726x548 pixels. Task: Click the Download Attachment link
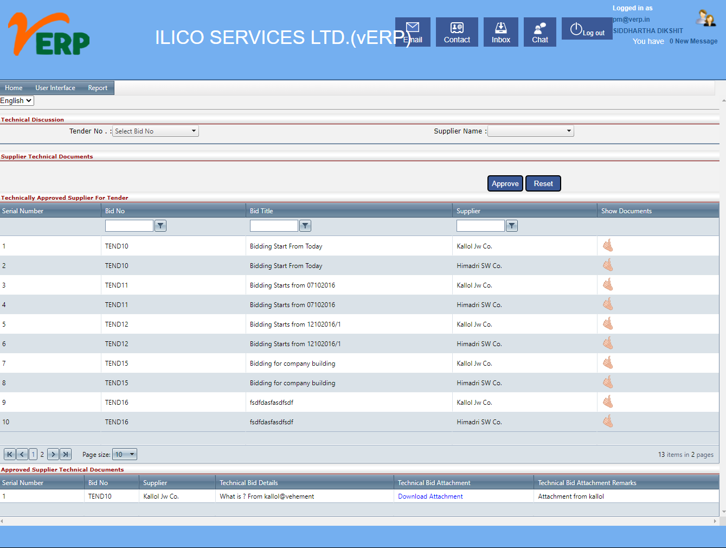point(431,496)
